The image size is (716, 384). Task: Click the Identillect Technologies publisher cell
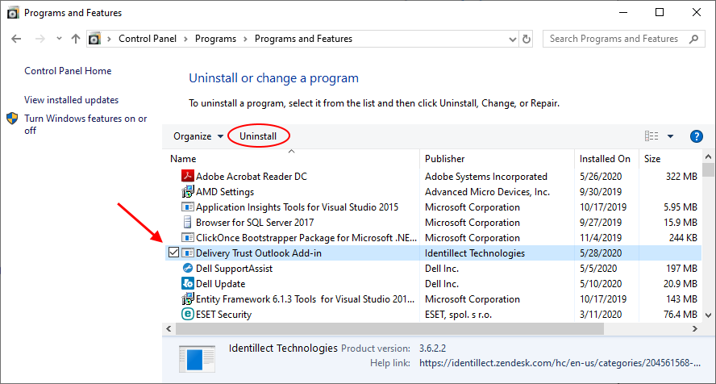[x=475, y=253]
